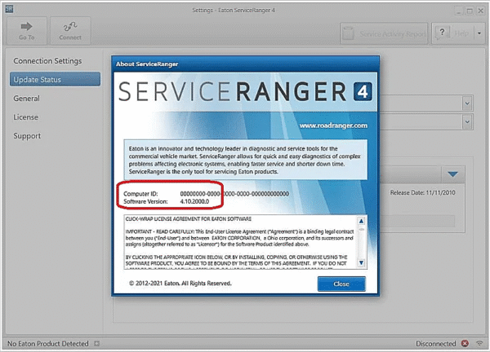490x352 pixels.
Task: Click the signal icon in status bar
Action: click(x=479, y=343)
